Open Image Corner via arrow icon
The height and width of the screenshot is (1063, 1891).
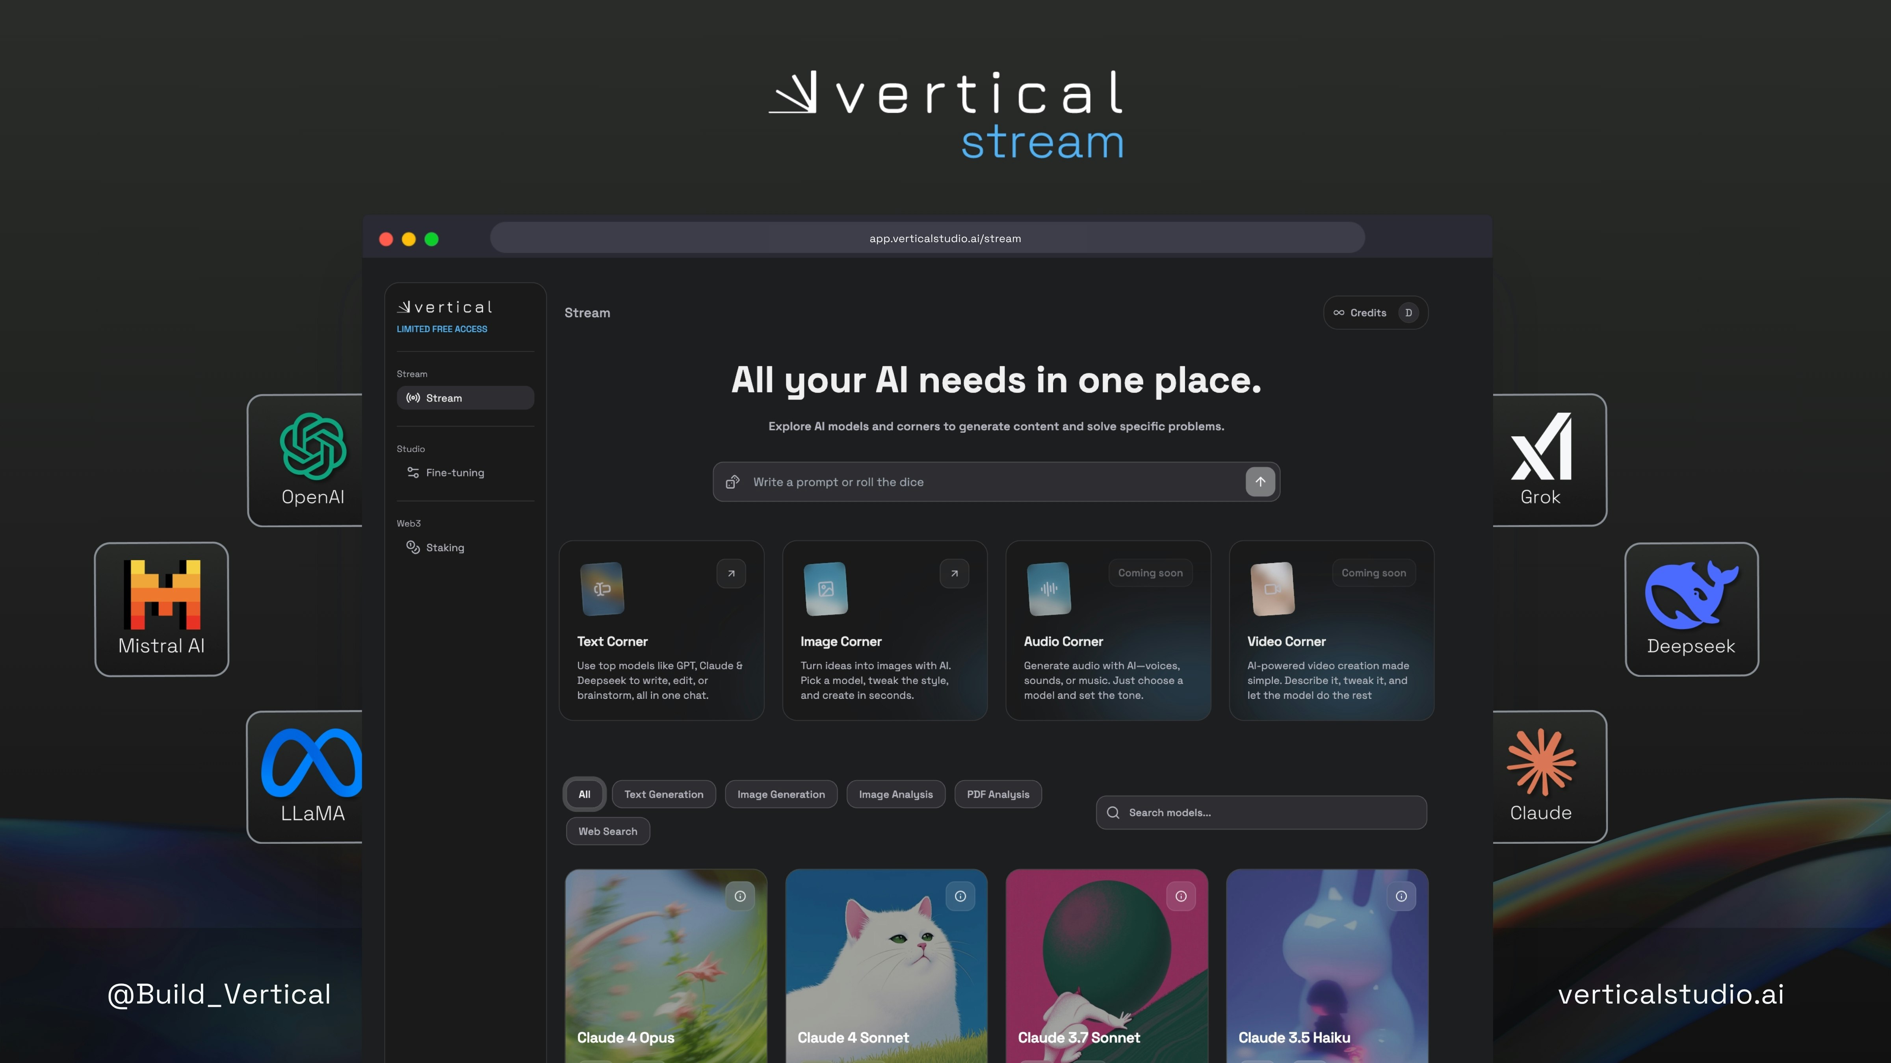pyautogui.click(x=954, y=574)
